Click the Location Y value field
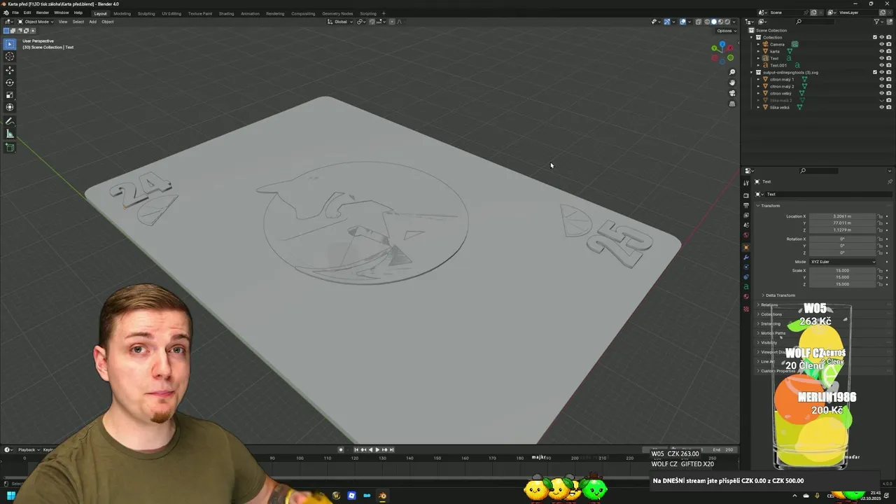This screenshot has height=504, width=896. point(842,223)
